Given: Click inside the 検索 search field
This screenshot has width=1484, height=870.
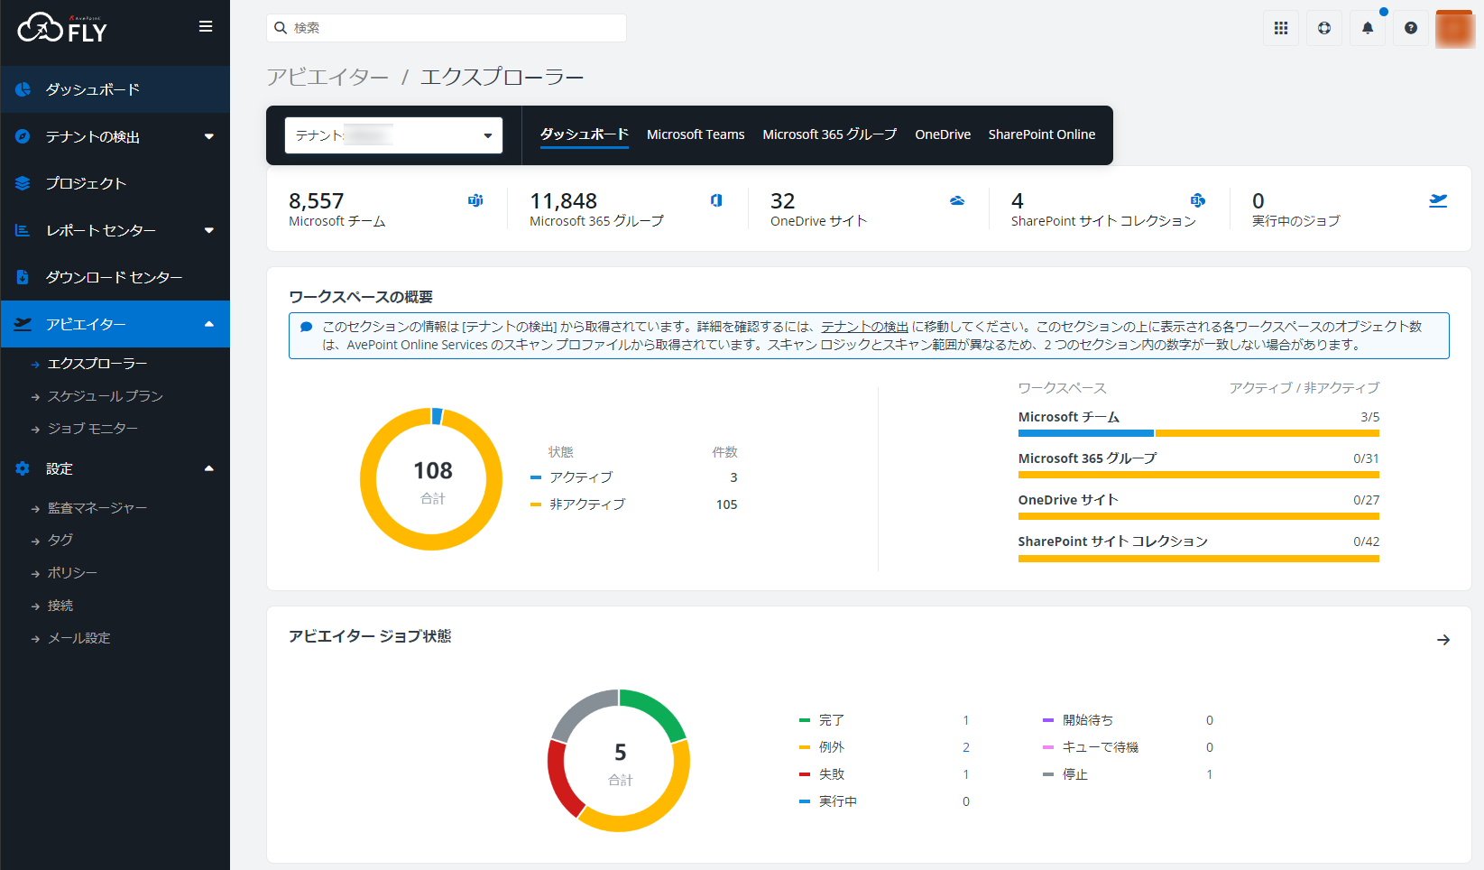Looking at the screenshot, I should [x=447, y=28].
